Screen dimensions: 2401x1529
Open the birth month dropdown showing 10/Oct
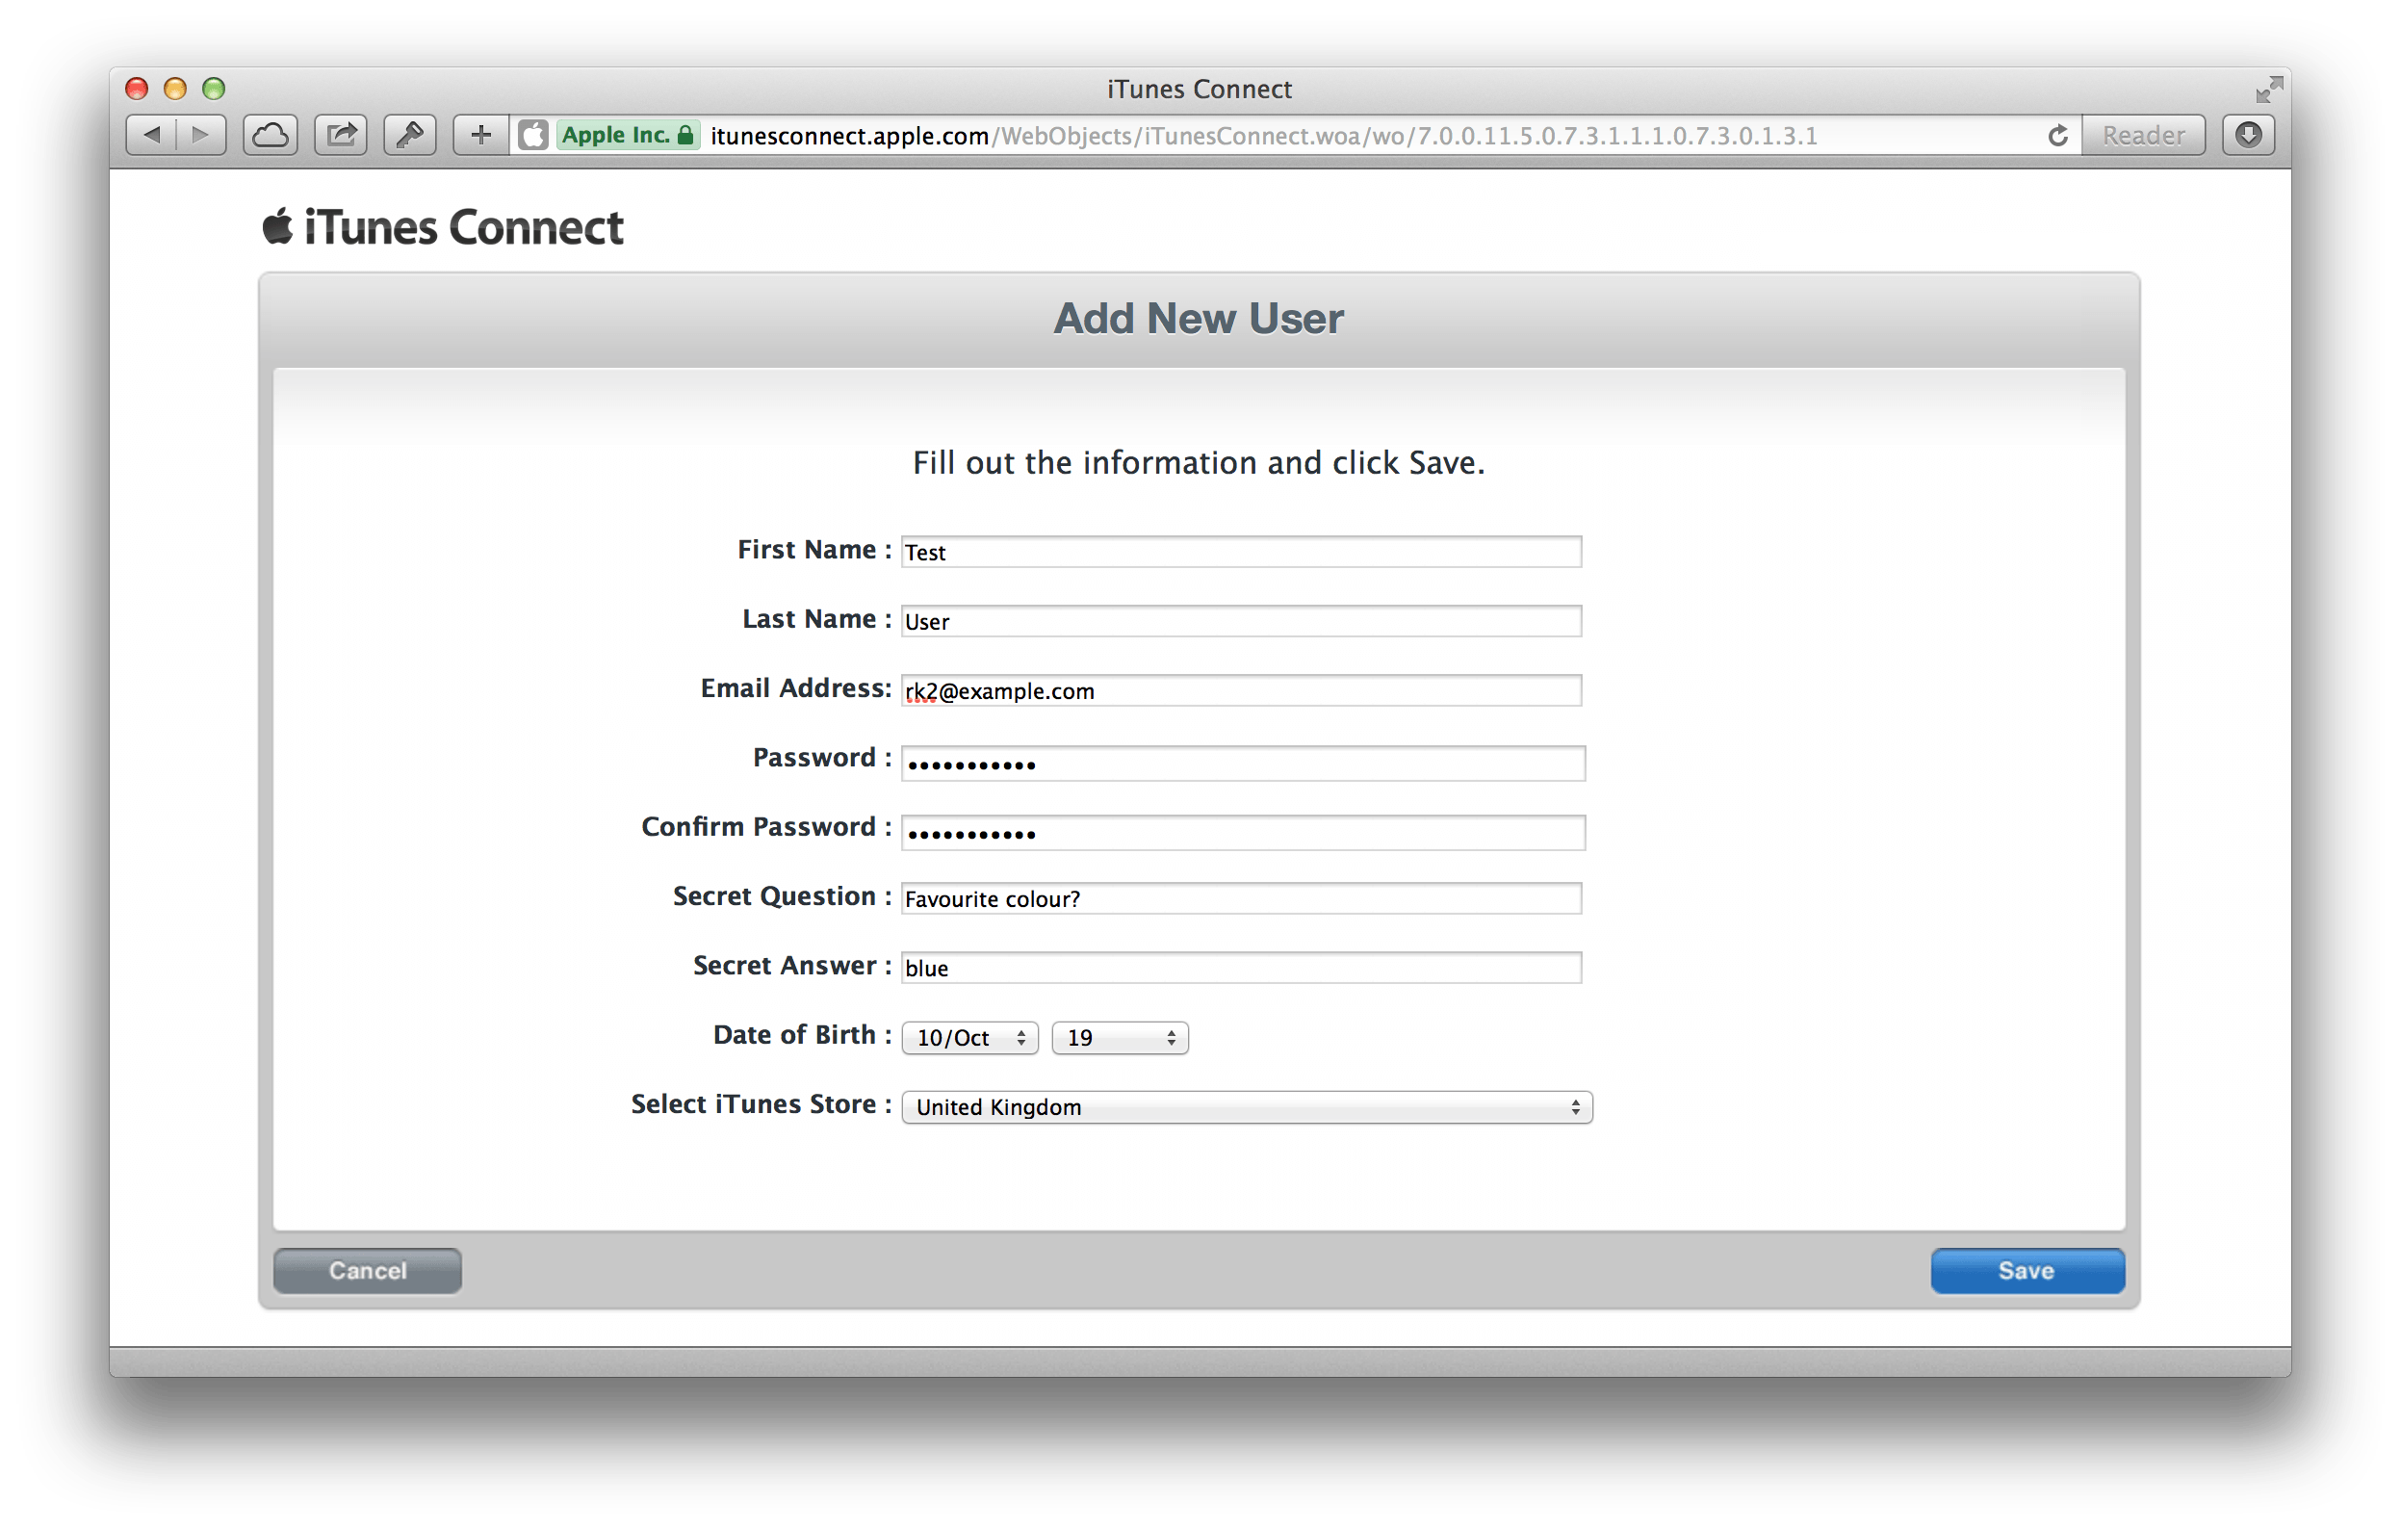pyautogui.click(x=969, y=1037)
